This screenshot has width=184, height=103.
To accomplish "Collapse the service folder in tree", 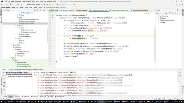I will click(x=16, y=26).
